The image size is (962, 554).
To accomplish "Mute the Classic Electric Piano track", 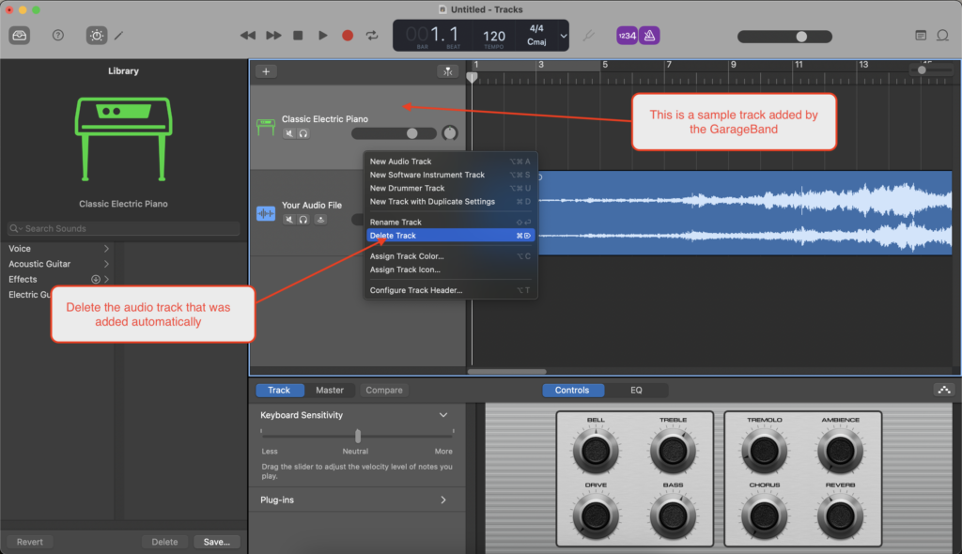I will [289, 133].
